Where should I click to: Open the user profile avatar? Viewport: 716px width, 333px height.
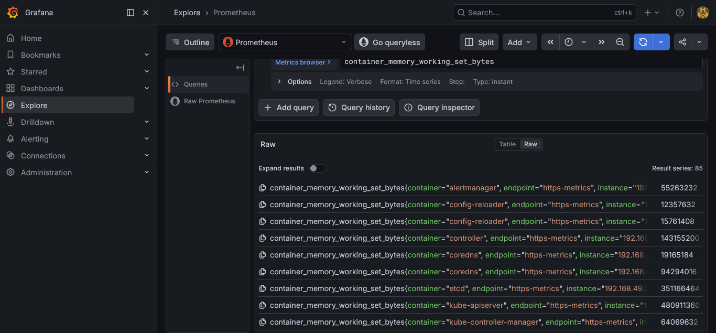click(x=703, y=13)
